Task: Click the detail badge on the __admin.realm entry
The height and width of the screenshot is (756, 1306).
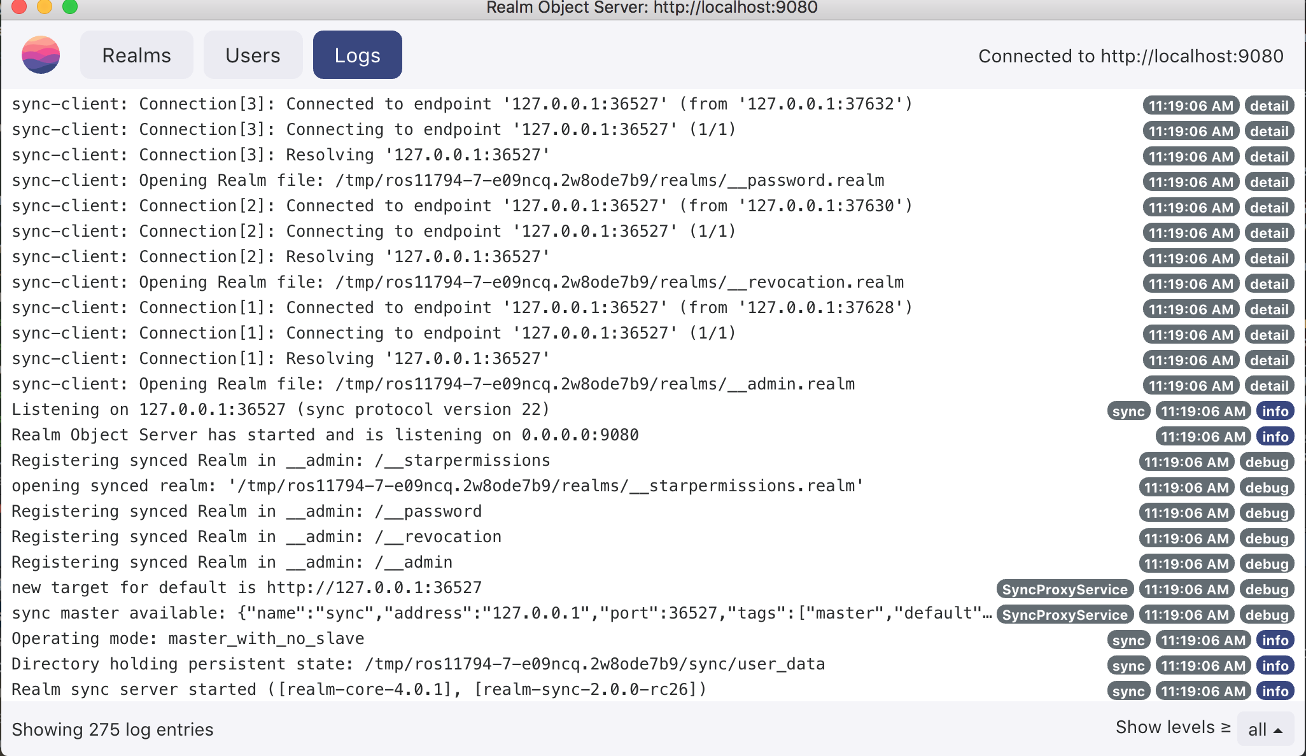Action: pos(1268,385)
